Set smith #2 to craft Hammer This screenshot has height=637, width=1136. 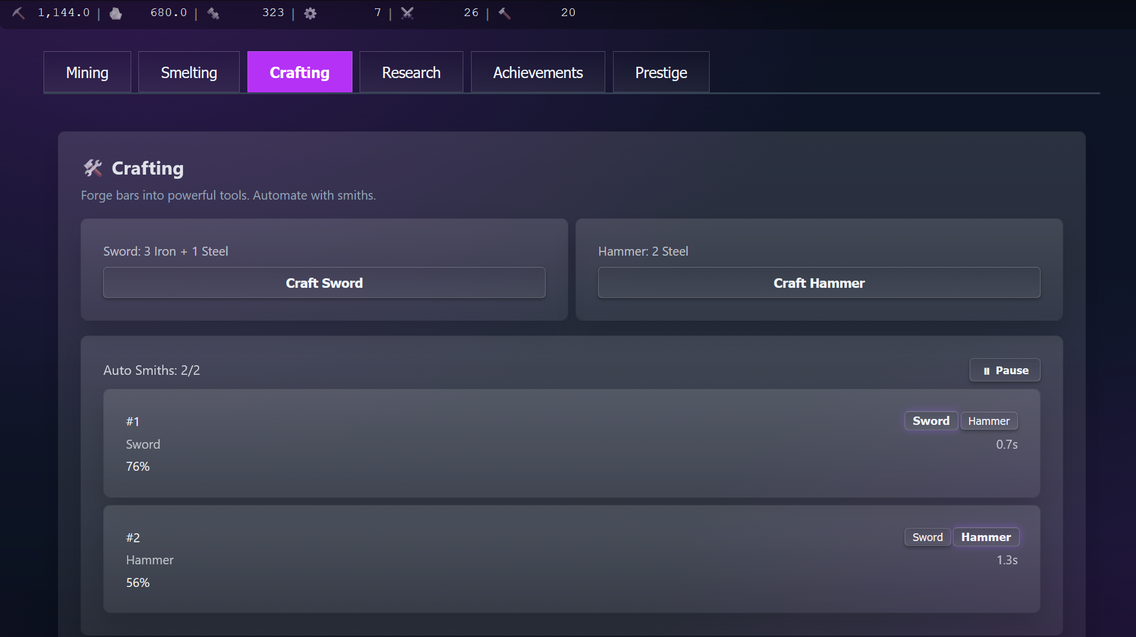click(x=986, y=537)
